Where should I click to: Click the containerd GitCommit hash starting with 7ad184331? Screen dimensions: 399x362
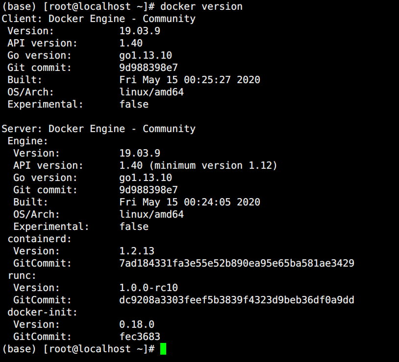click(237, 263)
